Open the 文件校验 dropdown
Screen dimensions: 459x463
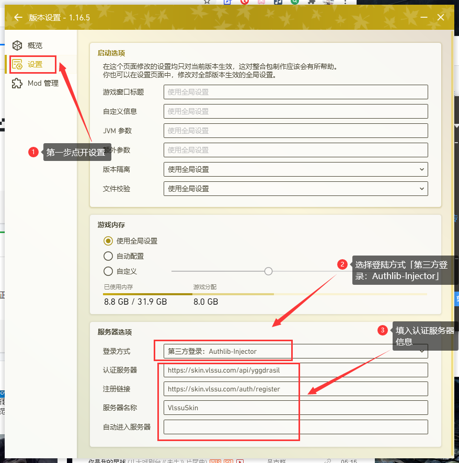click(296, 189)
